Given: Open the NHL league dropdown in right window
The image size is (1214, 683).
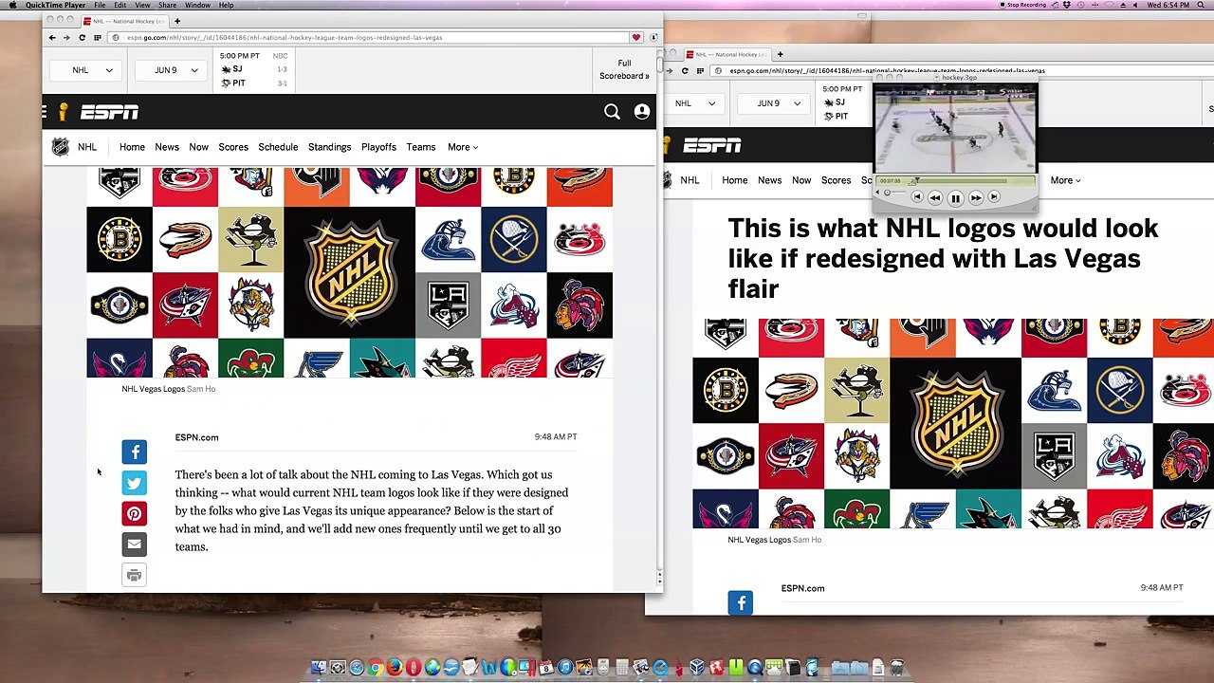Looking at the screenshot, I should (696, 103).
